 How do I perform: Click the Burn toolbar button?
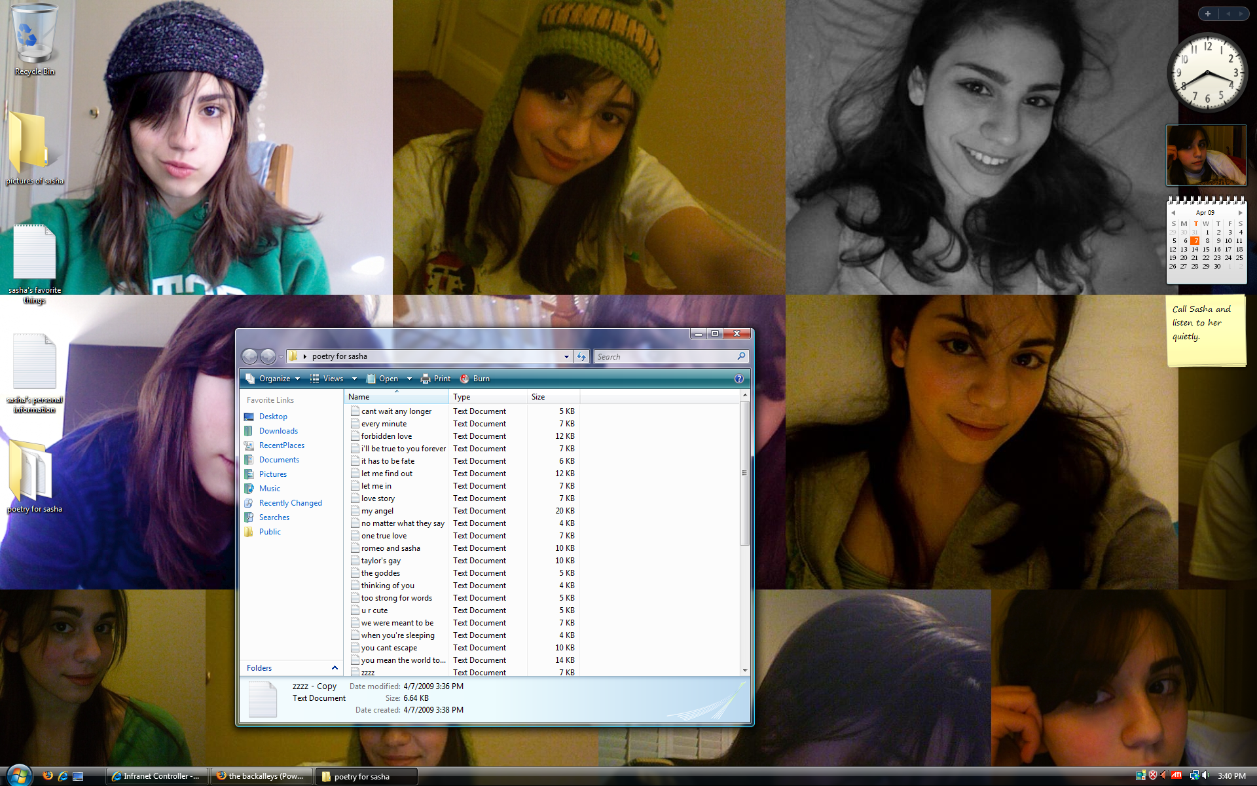(475, 379)
